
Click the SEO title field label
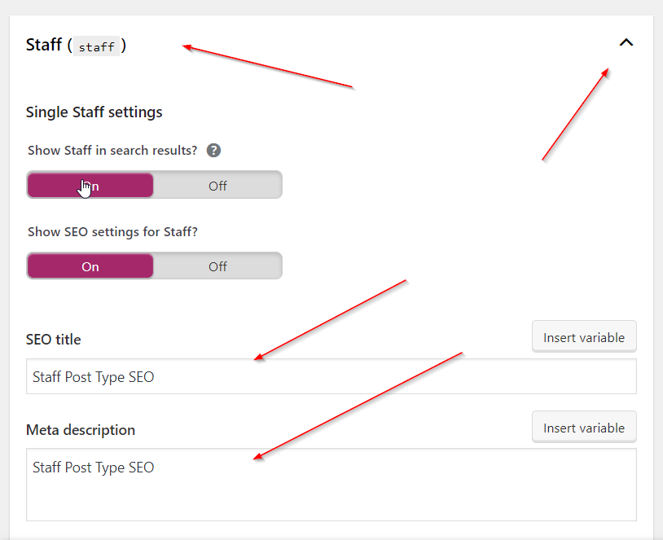click(54, 340)
